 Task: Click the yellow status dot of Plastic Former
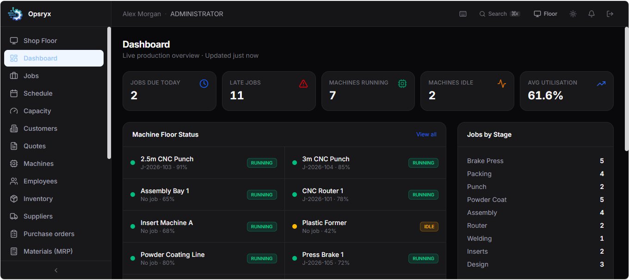click(295, 226)
